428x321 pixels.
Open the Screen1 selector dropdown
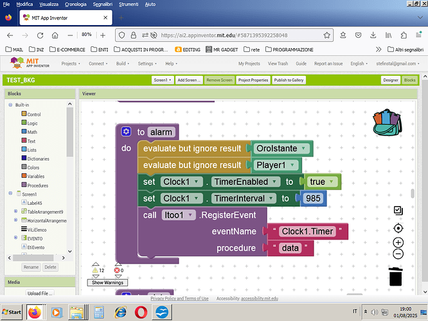click(163, 80)
